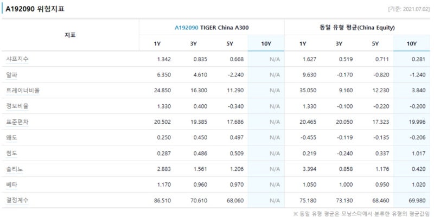
Task: Click the 1Y 결정계수 value 86.510
Action: 162,200
